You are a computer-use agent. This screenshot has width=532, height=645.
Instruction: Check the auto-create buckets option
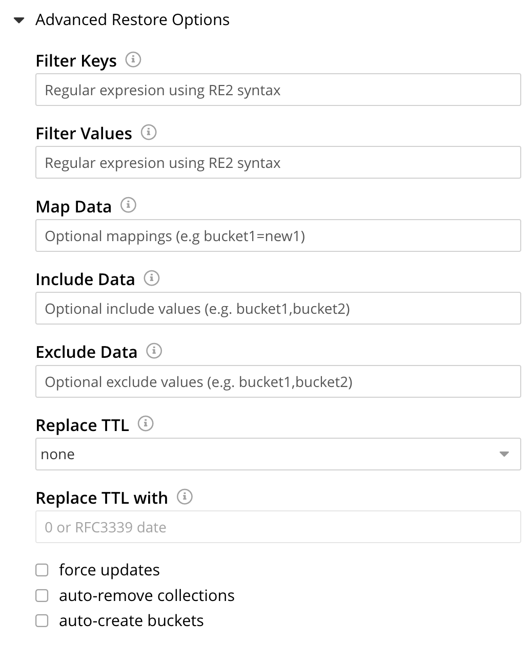[x=42, y=621]
